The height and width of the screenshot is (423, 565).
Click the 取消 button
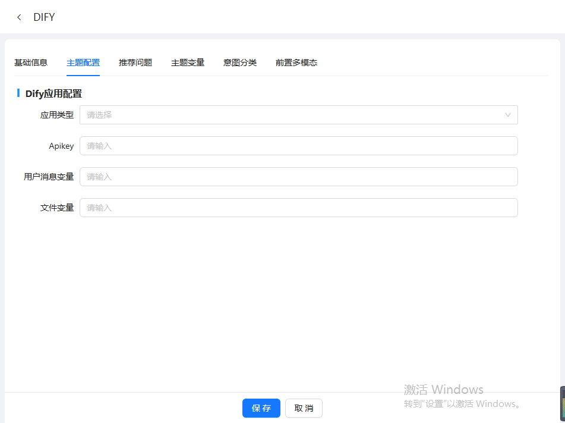click(304, 408)
